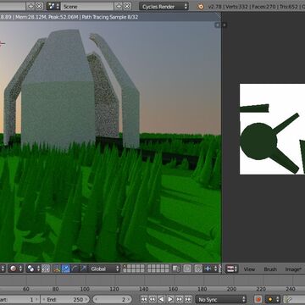Toggle proportional editing mode
The height and width of the screenshot is (305, 305).
187,269
